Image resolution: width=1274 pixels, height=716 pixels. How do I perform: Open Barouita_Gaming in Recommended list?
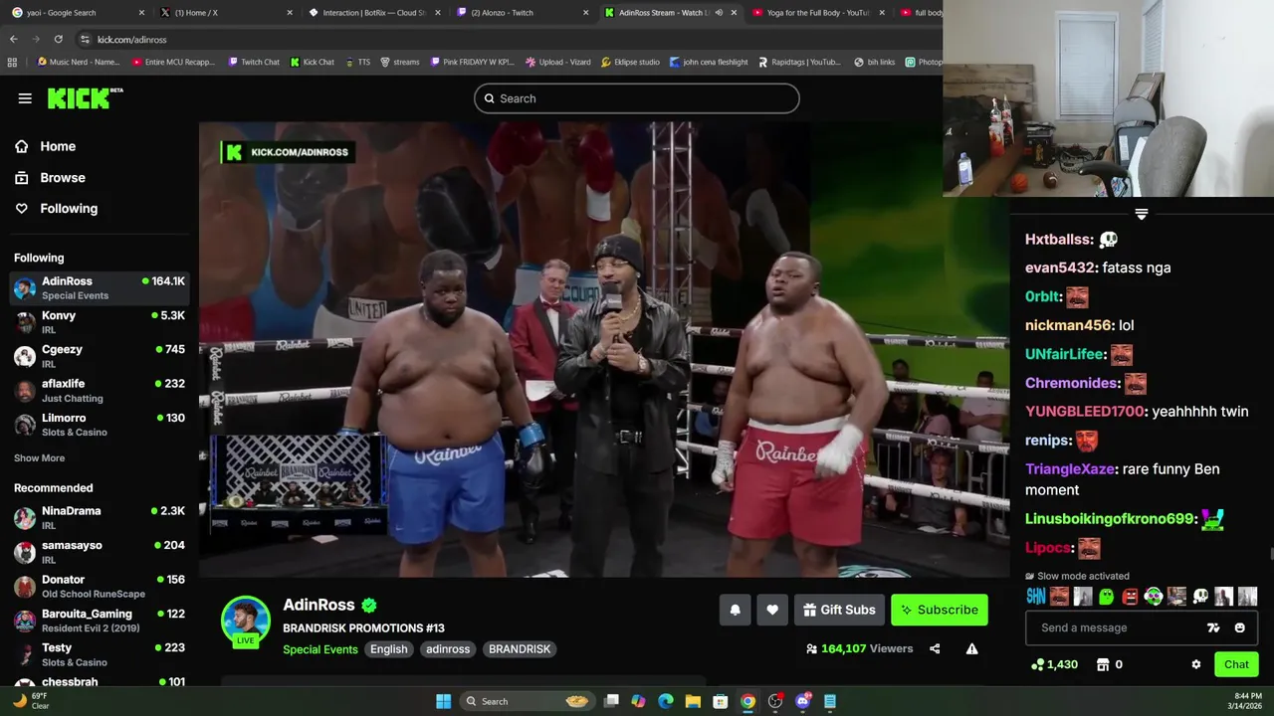click(100, 621)
